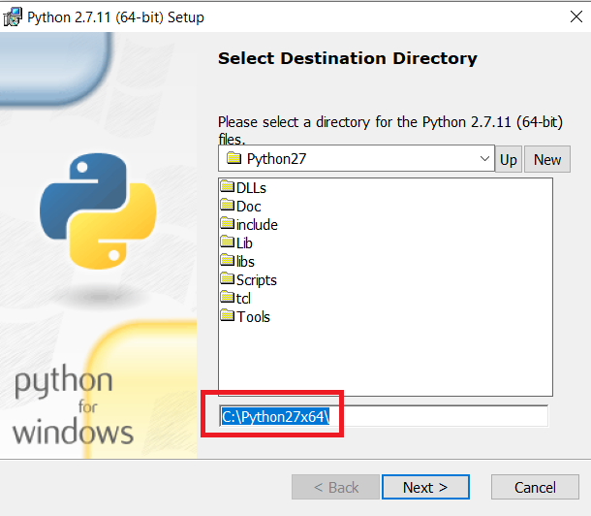
Task: Click the destination path input field
Action: [x=384, y=416]
